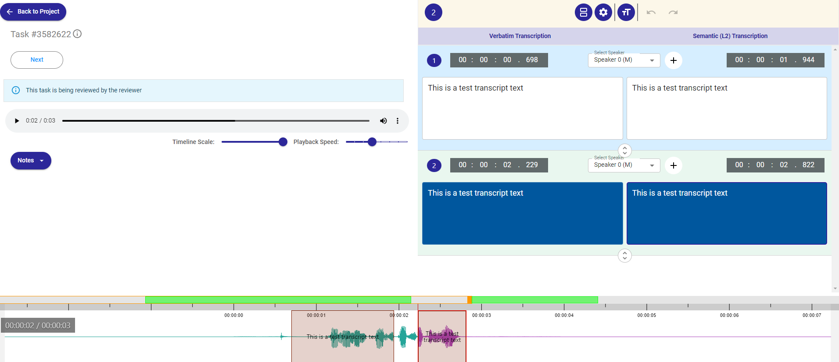Select the Semantic (L2) Transcription tab

click(730, 36)
